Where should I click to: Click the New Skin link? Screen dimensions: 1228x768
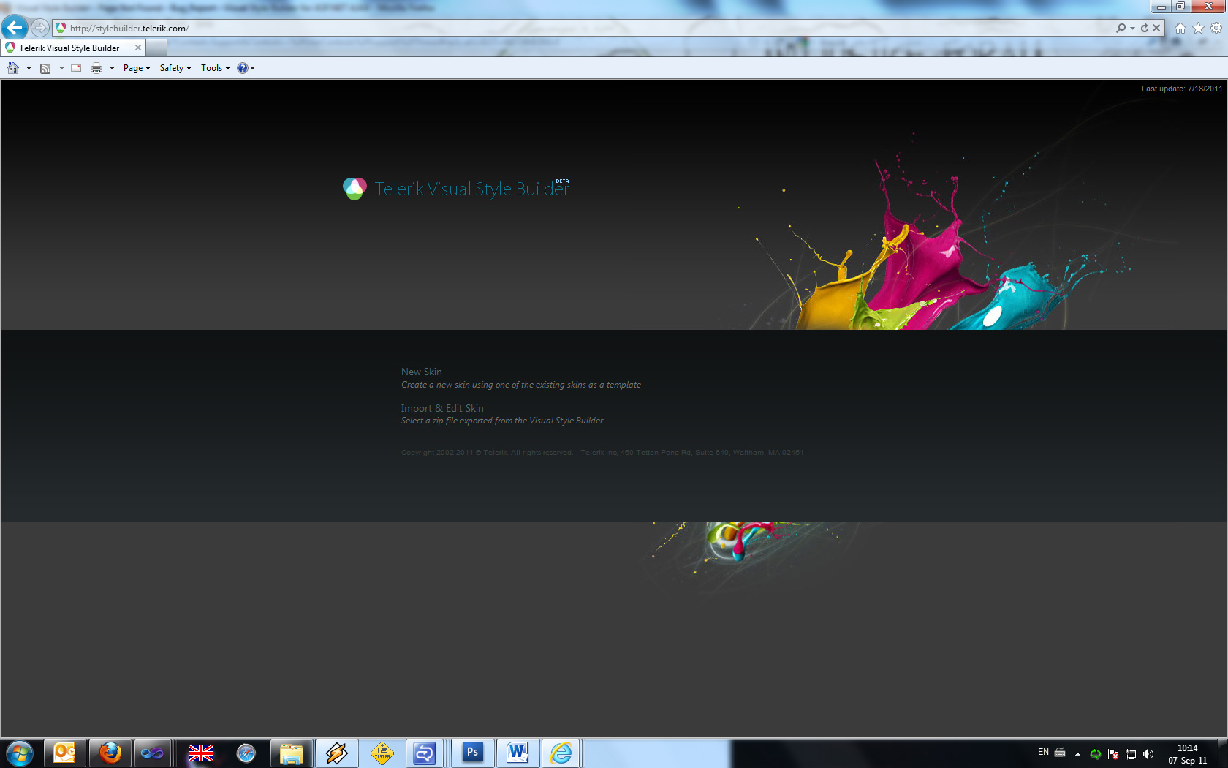coord(422,372)
